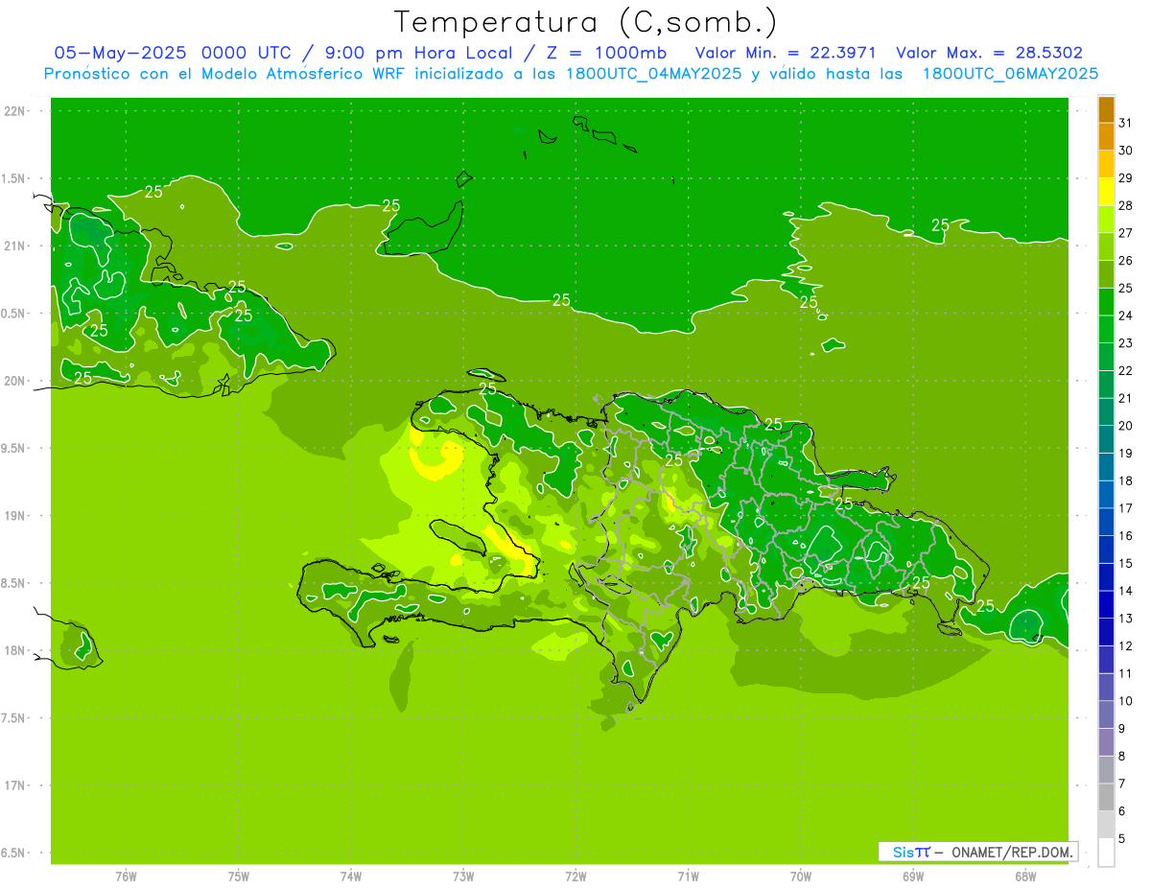Click the 76W longitude axis label
This screenshot has width=1151, height=889.
point(126,876)
